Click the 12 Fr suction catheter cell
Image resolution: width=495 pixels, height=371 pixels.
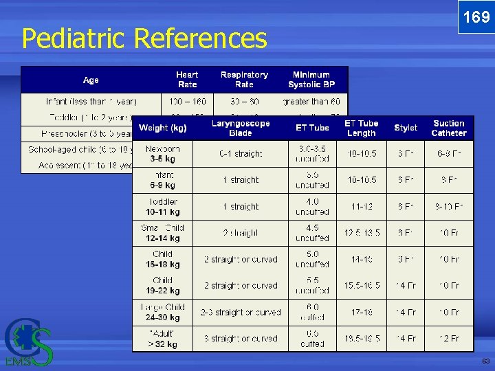point(449,339)
